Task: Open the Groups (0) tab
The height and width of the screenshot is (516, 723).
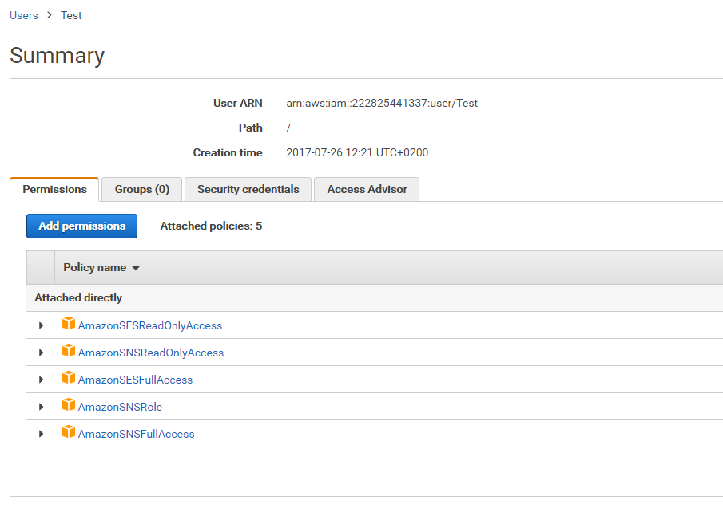Action: 142,190
